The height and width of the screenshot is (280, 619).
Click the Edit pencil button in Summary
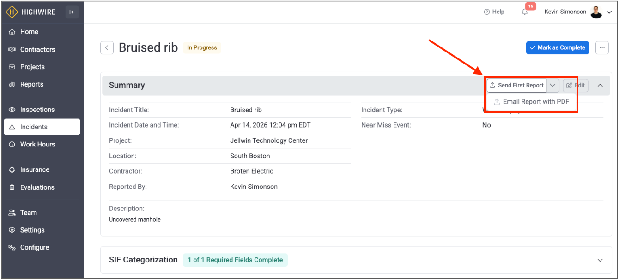(x=575, y=86)
